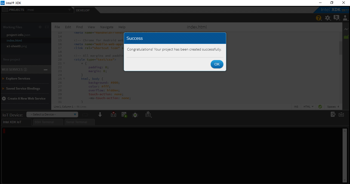The image size is (350, 184).
Task: Click the editor vertical scrollbar thumb
Action: (341, 48)
